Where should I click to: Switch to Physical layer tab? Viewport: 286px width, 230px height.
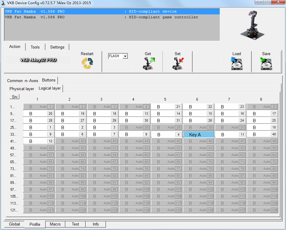tap(22, 89)
